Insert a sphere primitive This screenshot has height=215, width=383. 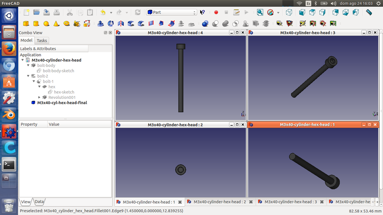[46, 23]
